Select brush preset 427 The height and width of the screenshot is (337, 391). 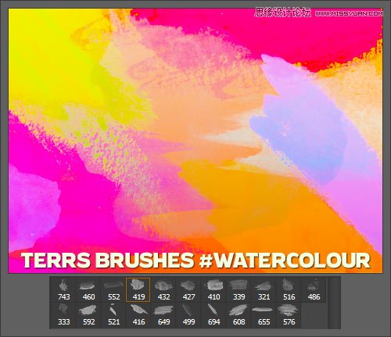[x=188, y=289]
